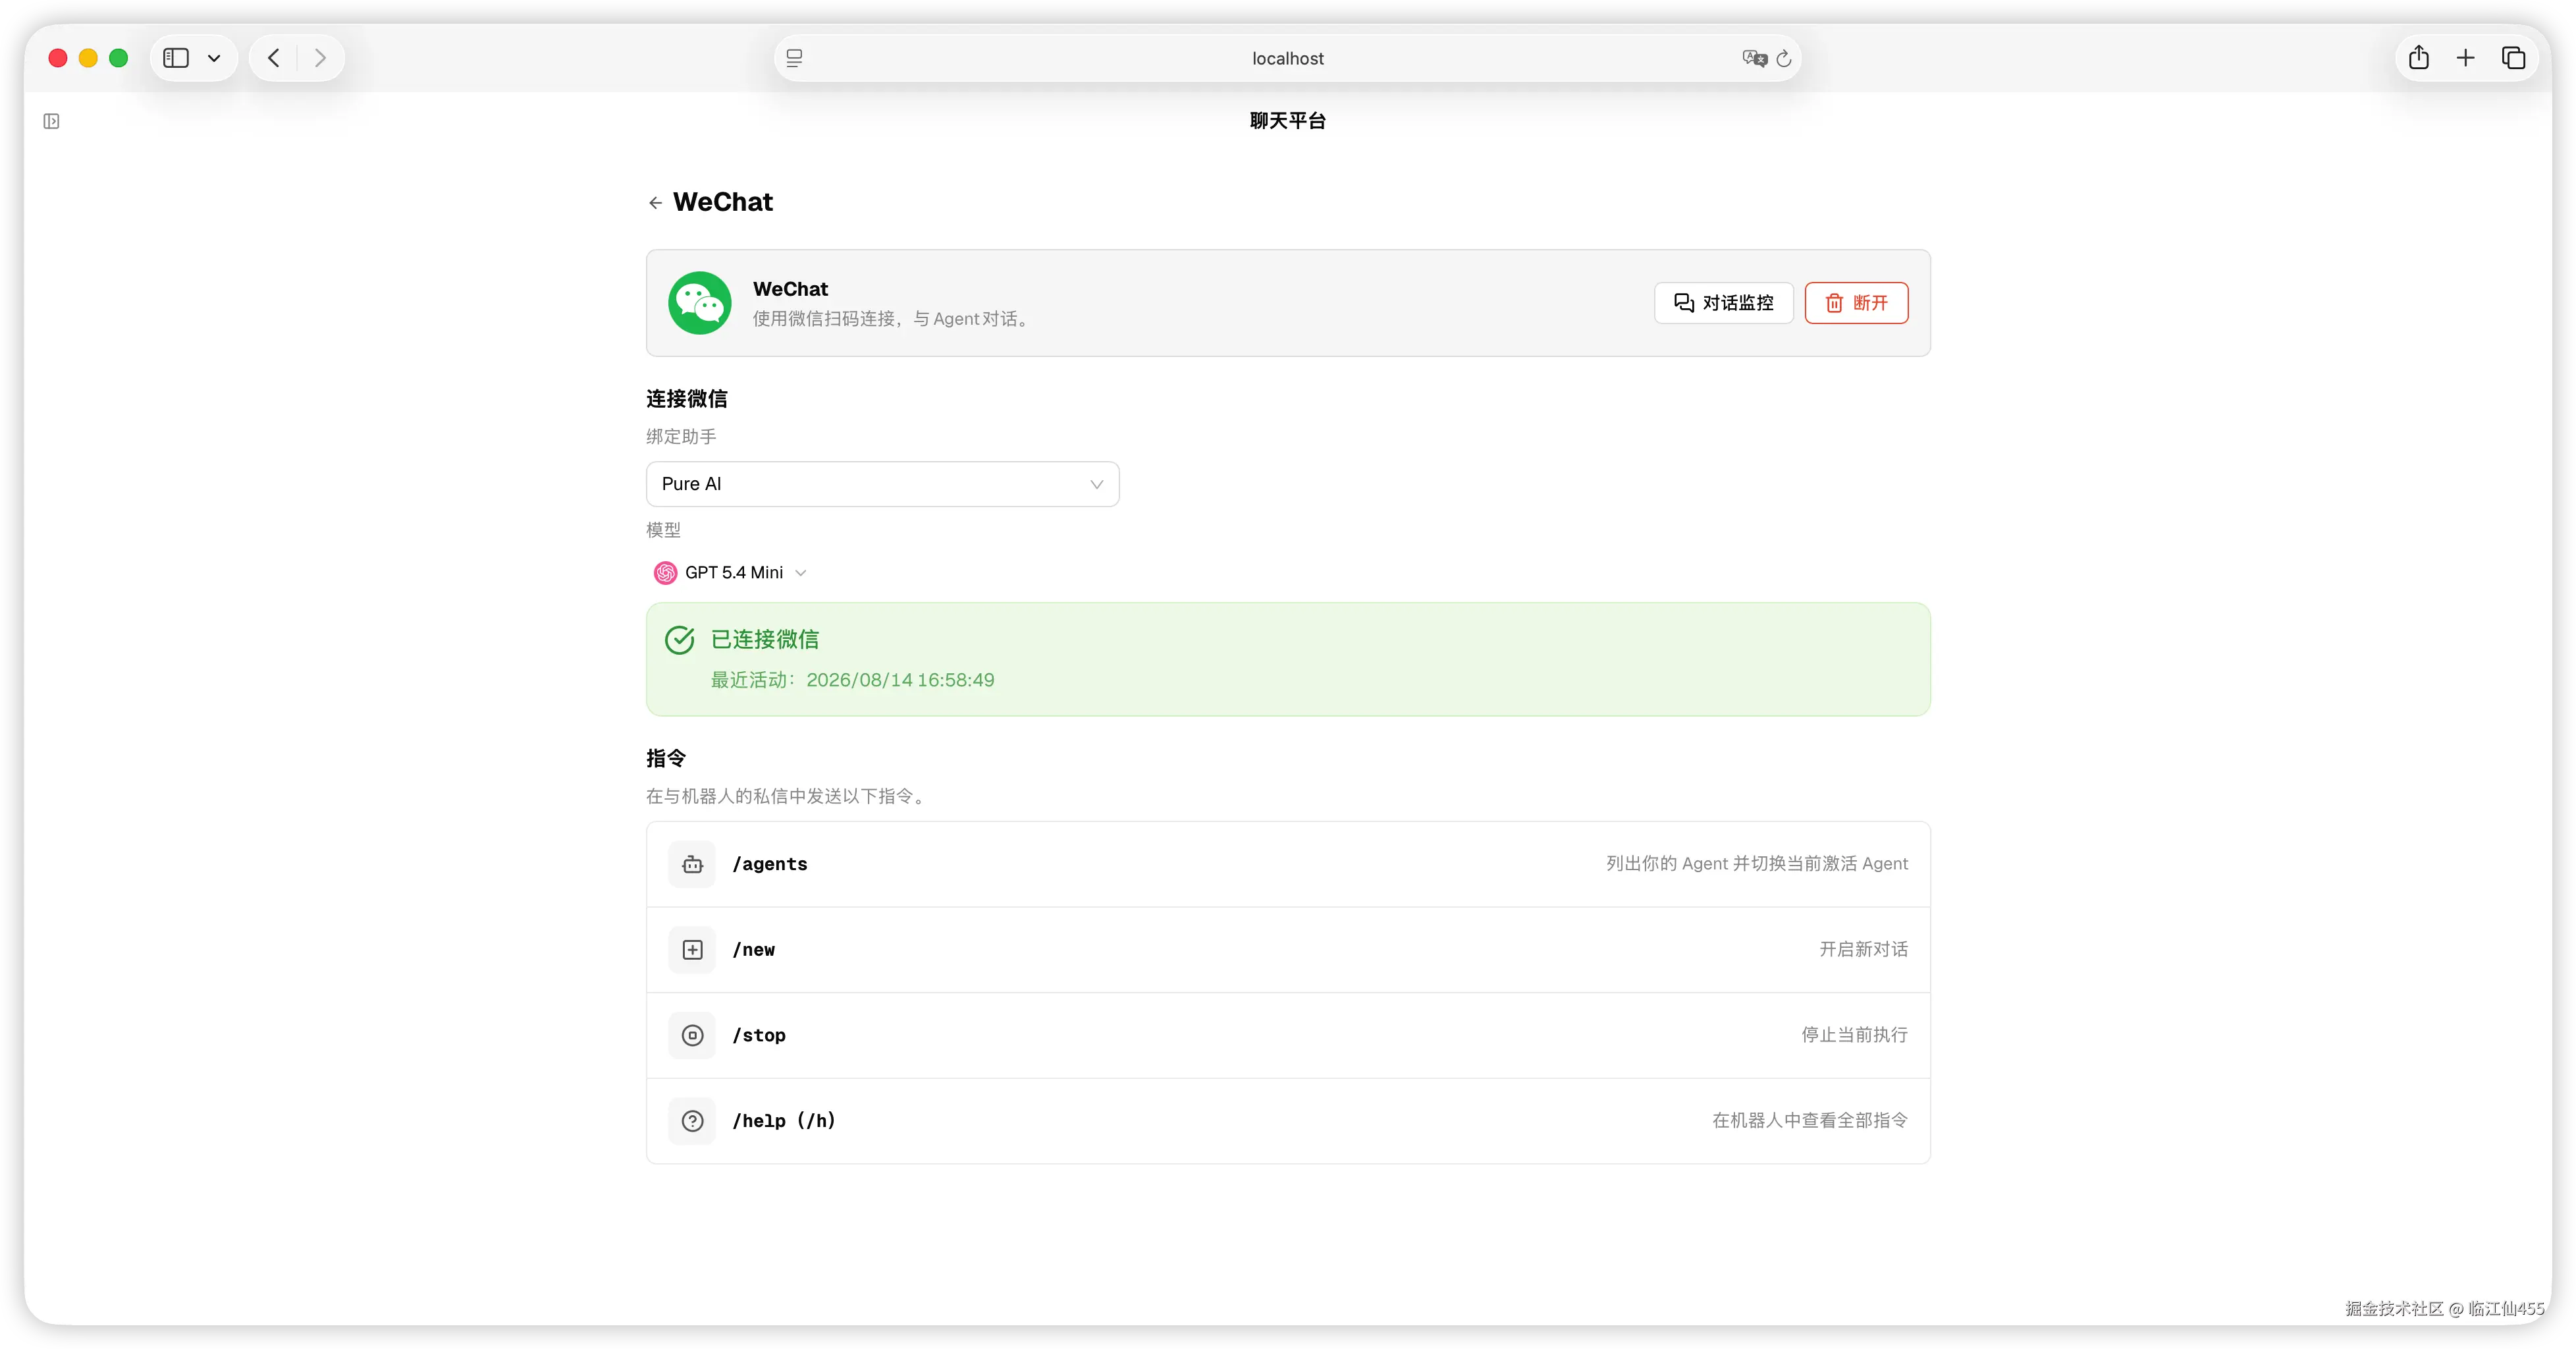Viewport: 2576px width, 1349px height.
Task: Open 对话监控 conversation monitor
Action: pyautogui.click(x=1723, y=303)
